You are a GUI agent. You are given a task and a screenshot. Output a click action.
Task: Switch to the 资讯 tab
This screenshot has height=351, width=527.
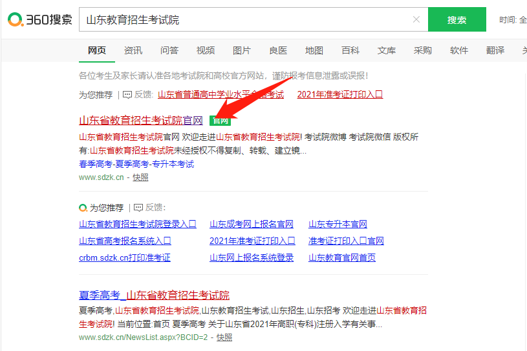pos(133,50)
